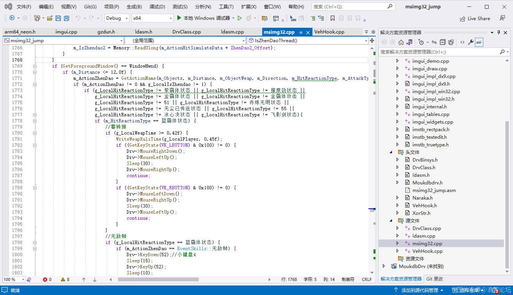Click the Save All icon
The height and width of the screenshot is (295, 513).
pyautogui.click(x=66, y=18)
